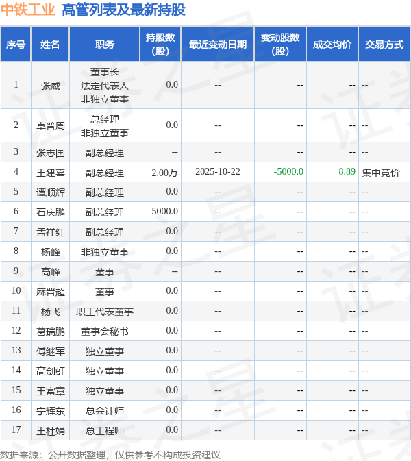Select the name 傅继军
The image size is (411, 461).
50,351
